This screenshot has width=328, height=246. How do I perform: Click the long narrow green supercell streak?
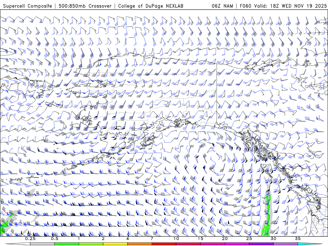click(267, 216)
